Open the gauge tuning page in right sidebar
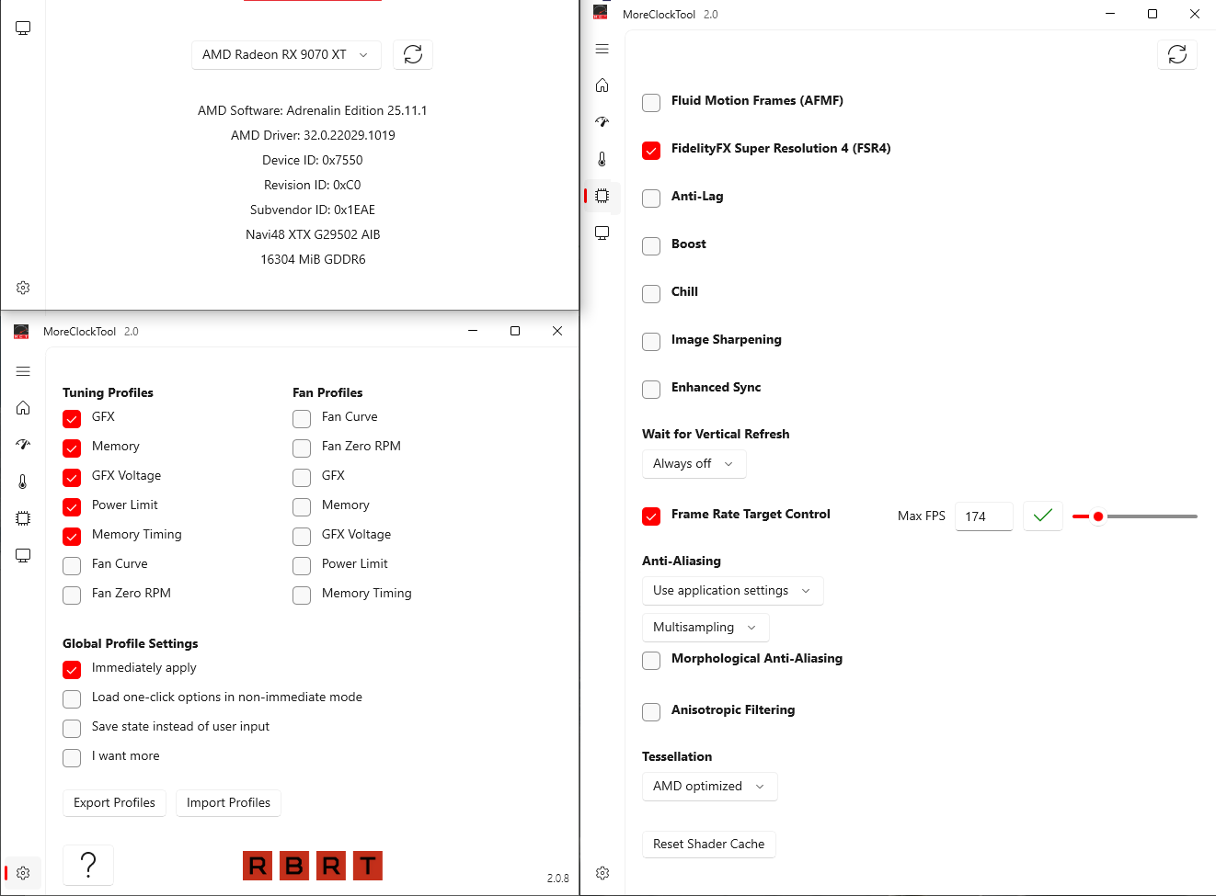 pyautogui.click(x=602, y=122)
